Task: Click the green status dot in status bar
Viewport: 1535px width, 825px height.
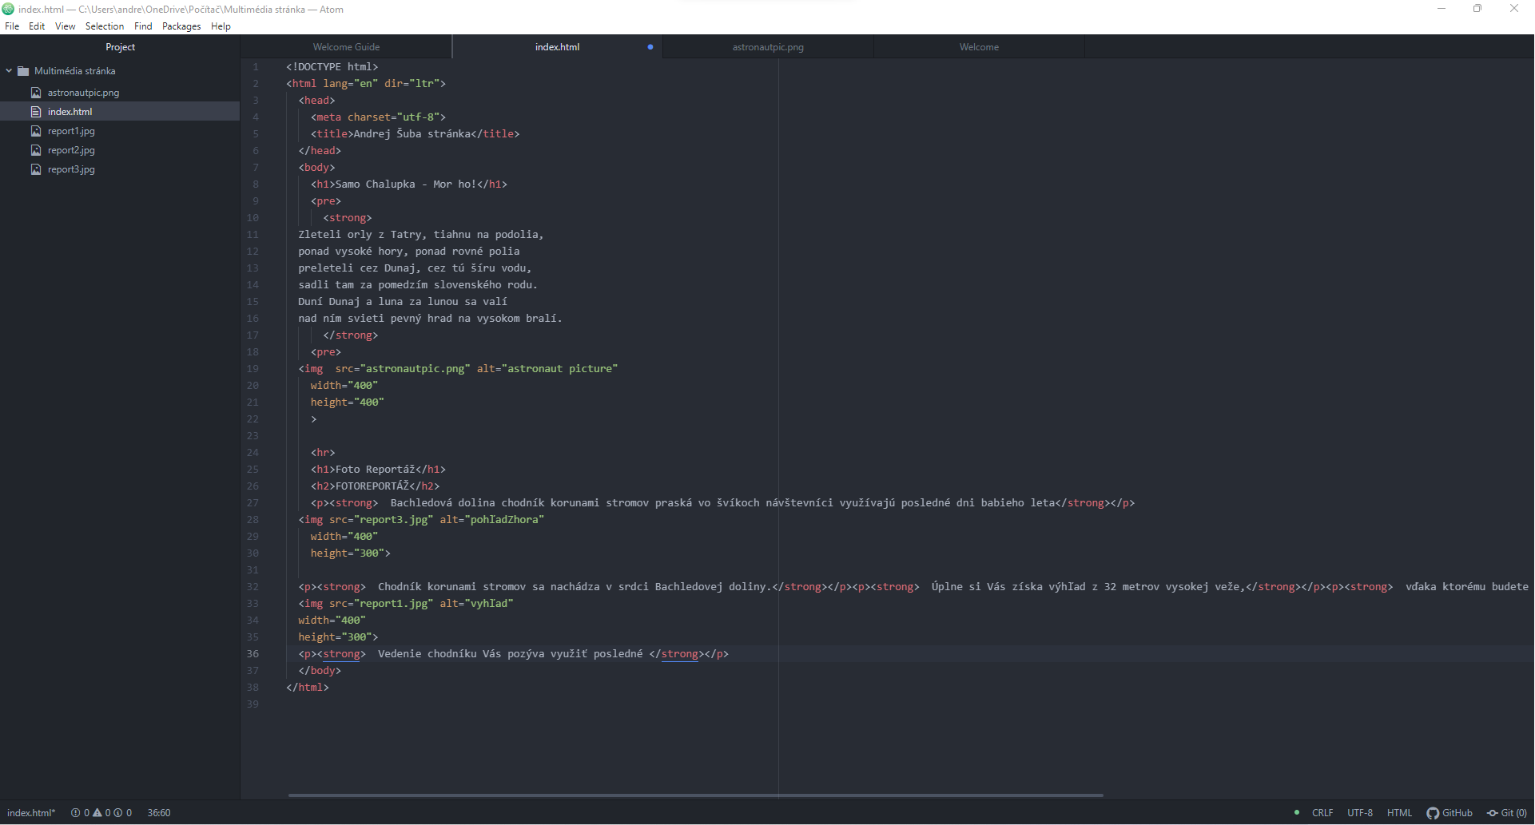Action: (x=1296, y=812)
